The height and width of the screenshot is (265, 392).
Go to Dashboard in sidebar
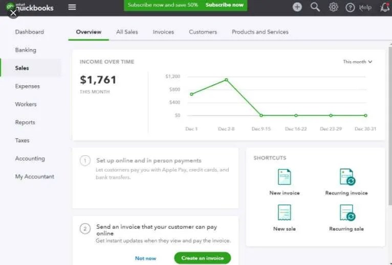pyautogui.click(x=30, y=32)
